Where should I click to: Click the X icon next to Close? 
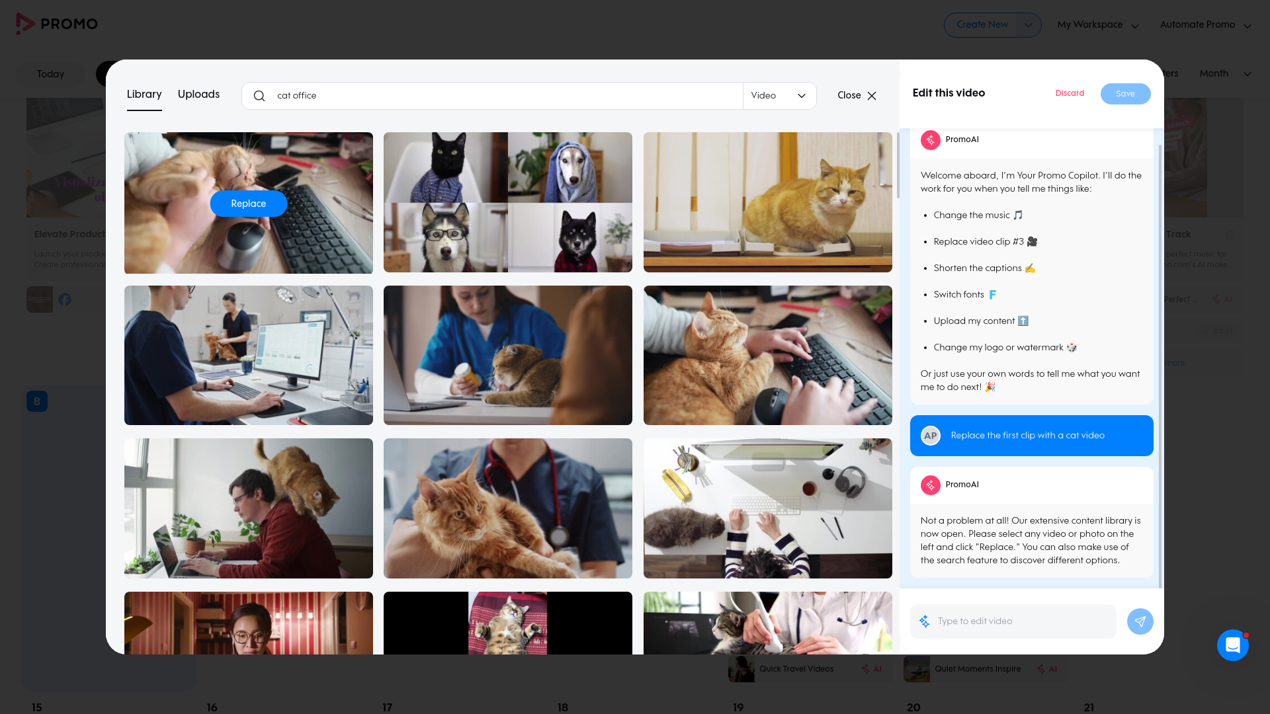pyautogui.click(x=872, y=96)
